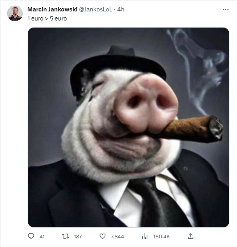Click the share upload icon

point(191,236)
